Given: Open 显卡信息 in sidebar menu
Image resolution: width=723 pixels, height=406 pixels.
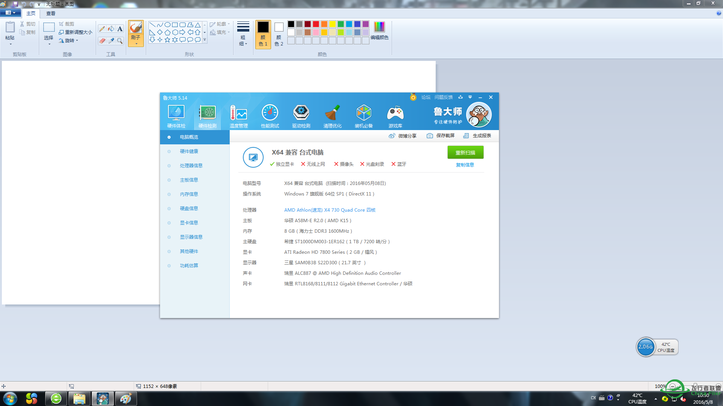Looking at the screenshot, I should pyautogui.click(x=189, y=223).
